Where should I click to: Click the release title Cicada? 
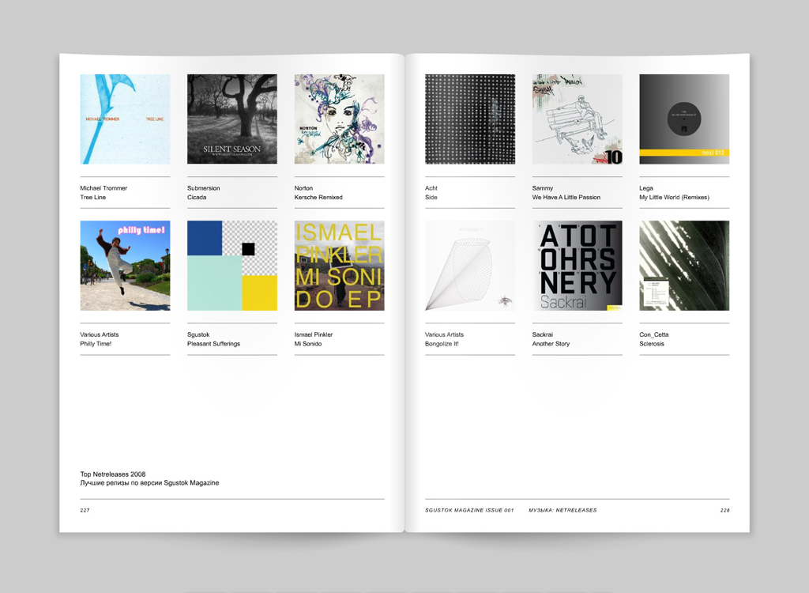[x=197, y=198]
